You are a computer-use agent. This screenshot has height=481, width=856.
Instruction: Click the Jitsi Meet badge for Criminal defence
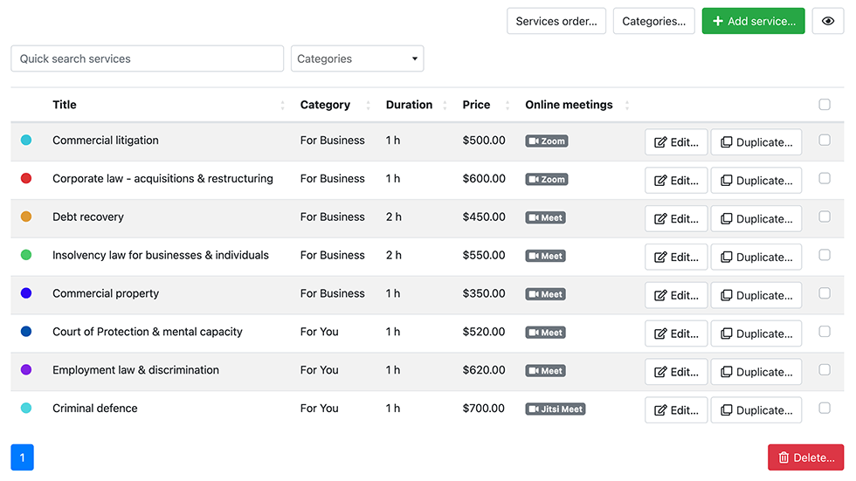(x=556, y=409)
